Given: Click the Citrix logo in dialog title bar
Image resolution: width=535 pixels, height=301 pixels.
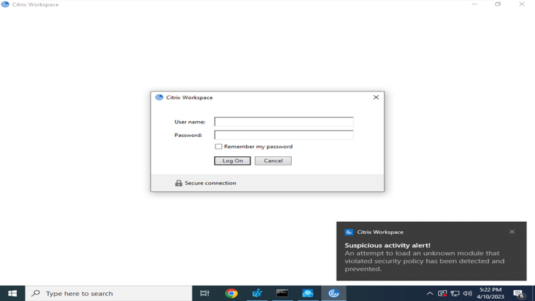Looking at the screenshot, I should (x=159, y=97).
